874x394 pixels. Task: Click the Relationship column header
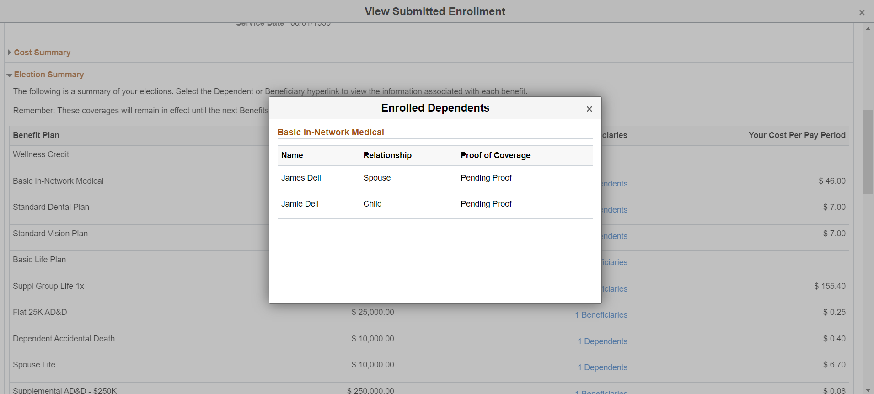point(387,155)
